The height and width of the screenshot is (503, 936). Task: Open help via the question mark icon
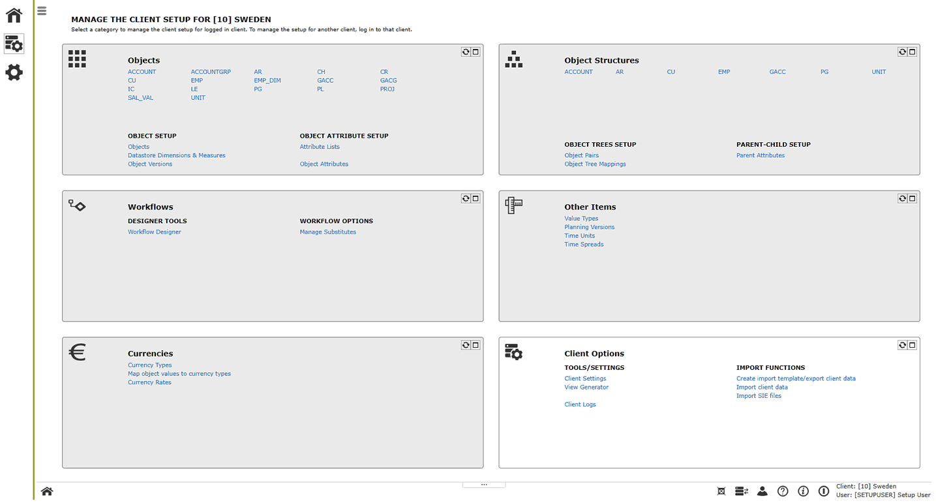[783, 491]
